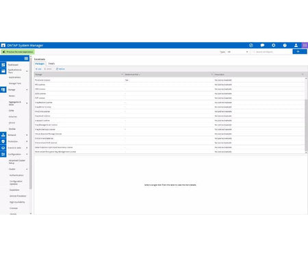Screen dimensions: 308x256
Task: Open Service Processor menu item
Action: pos(18,196)
